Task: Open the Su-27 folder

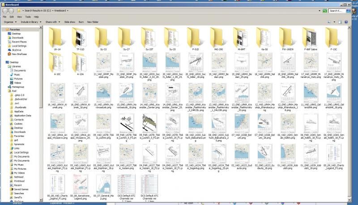Action: [126, 38]
